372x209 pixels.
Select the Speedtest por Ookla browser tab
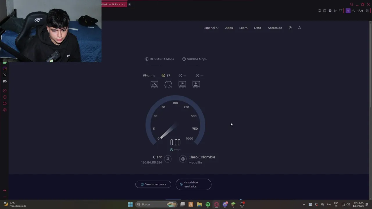pyautogui.click(x=114, y=4)
